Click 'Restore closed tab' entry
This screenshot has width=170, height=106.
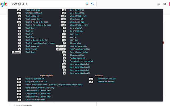tap(77, 58)
